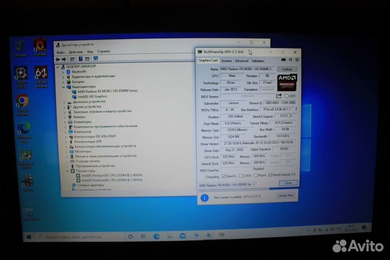
Task: Switch to the Advanced tab in GPU-Z
Action: 242,61
